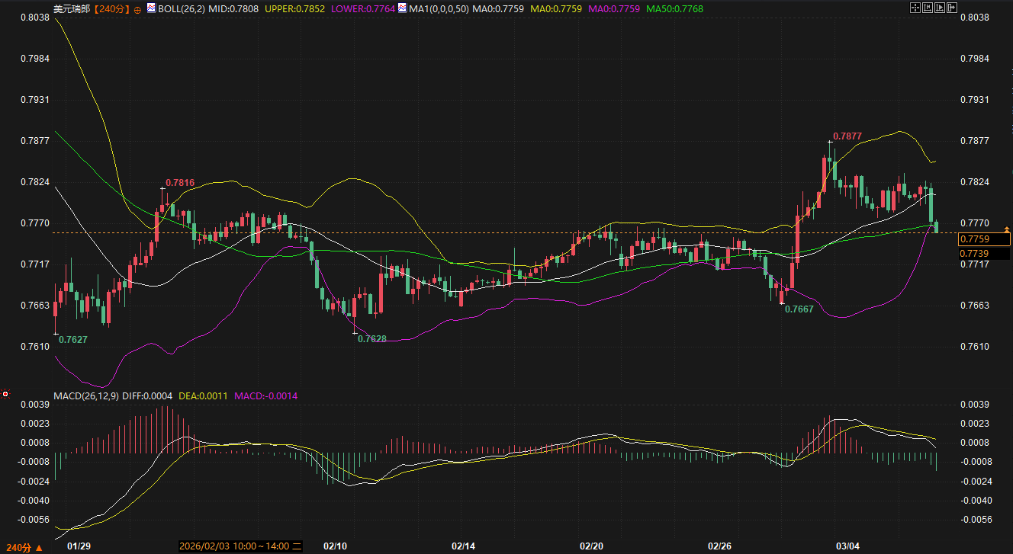Click the 0.7667 low price marker
The height and width of the screenshot is (554, 1013).
pyautogui.click(x=799, y=309)
